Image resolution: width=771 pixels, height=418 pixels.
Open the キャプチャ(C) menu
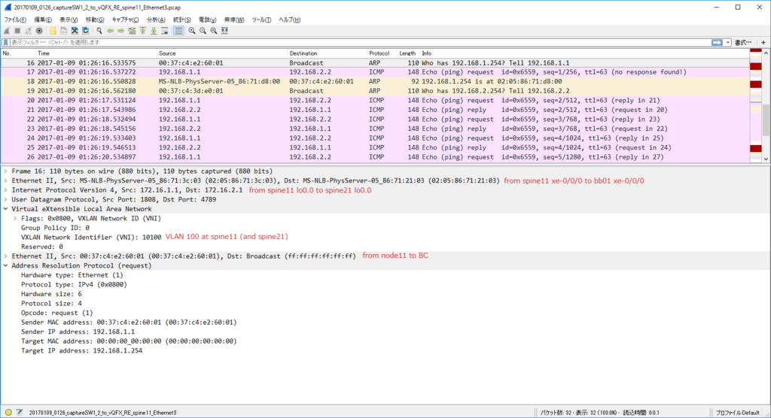click(125, 20)
